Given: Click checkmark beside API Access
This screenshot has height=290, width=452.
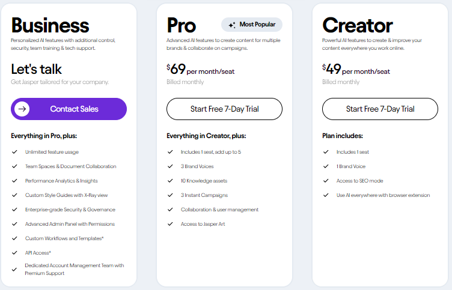Looking at the screenshot, I should pyautogui.click(x=14, y=253).
